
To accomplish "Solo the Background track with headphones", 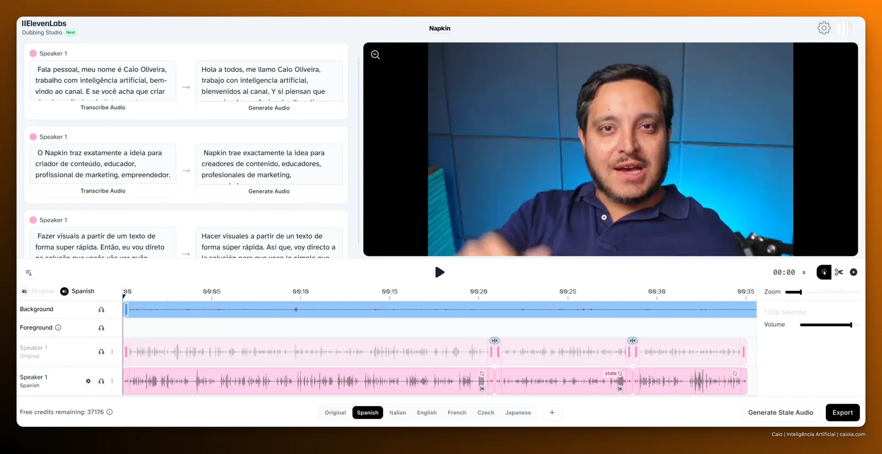I will [101, 310].
